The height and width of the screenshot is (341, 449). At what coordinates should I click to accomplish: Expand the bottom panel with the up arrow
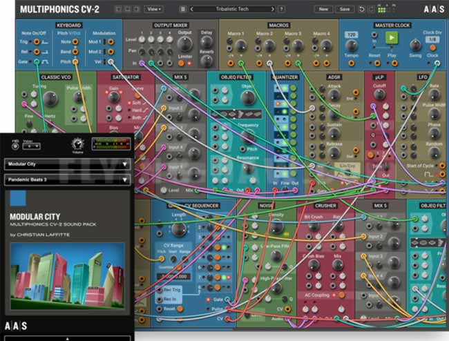coord(68,339)
